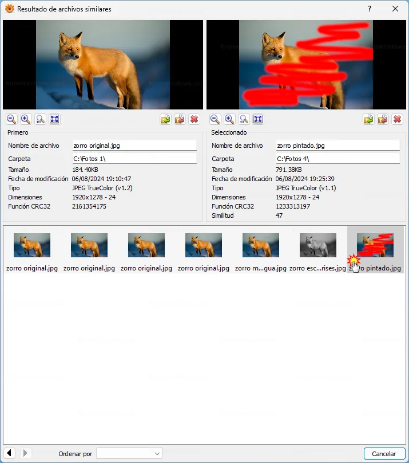This screenshot has height=463, width=409.
Task: Click the file label 'zorro esc...rises.jpg'
Action: (x=317, y=268)
